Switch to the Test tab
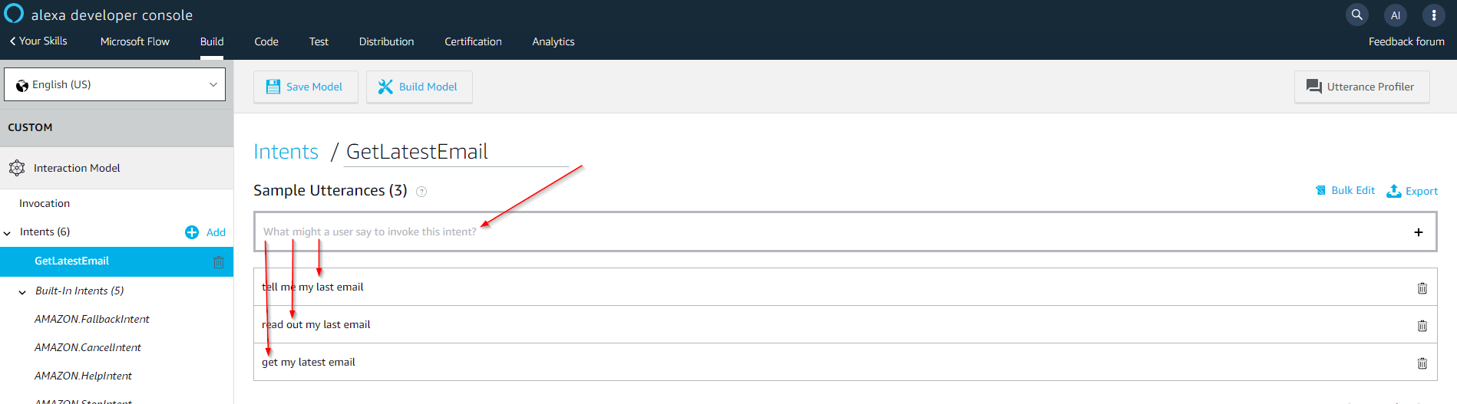Viewport: 1457px width, 404px height. point(319,41)
